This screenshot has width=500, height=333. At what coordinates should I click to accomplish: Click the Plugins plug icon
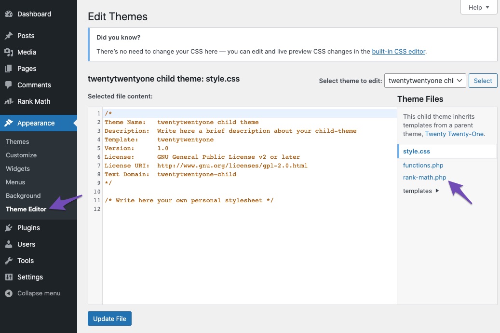pyautogui.click(x=9, y=228)
